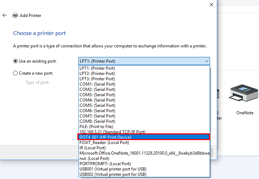Image resolution: width=259 pixels, height=179 pixels.
Task: Choose FOXIT_Reader: (Local Port)
Action: pyautogui.click(x=104, y=143)
